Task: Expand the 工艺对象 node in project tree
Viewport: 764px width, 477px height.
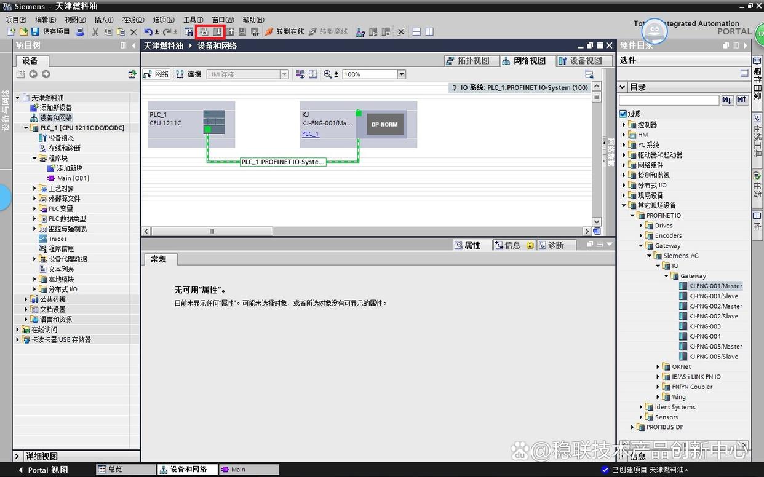Action: [x=34, y=189]
